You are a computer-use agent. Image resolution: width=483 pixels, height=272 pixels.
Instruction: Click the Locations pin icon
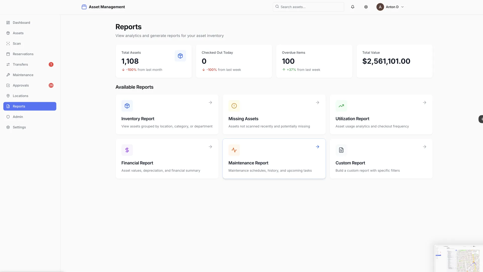pos(8,96)
